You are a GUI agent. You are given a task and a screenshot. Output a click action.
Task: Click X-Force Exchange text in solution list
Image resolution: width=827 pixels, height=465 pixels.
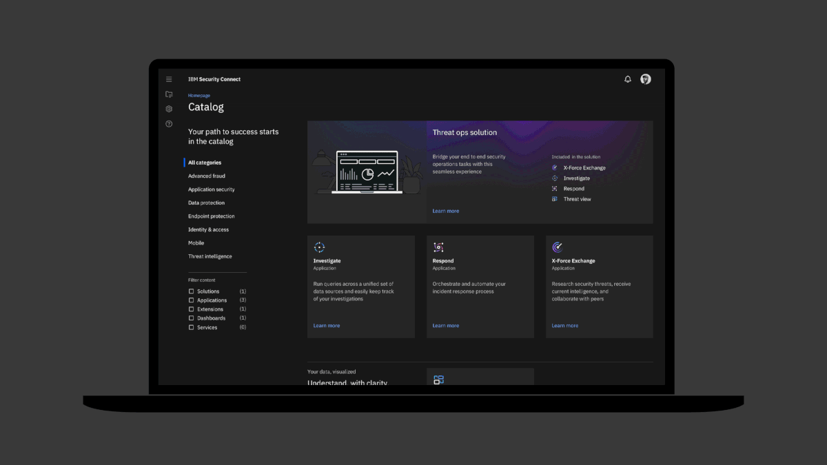click(x=584, y=168)
